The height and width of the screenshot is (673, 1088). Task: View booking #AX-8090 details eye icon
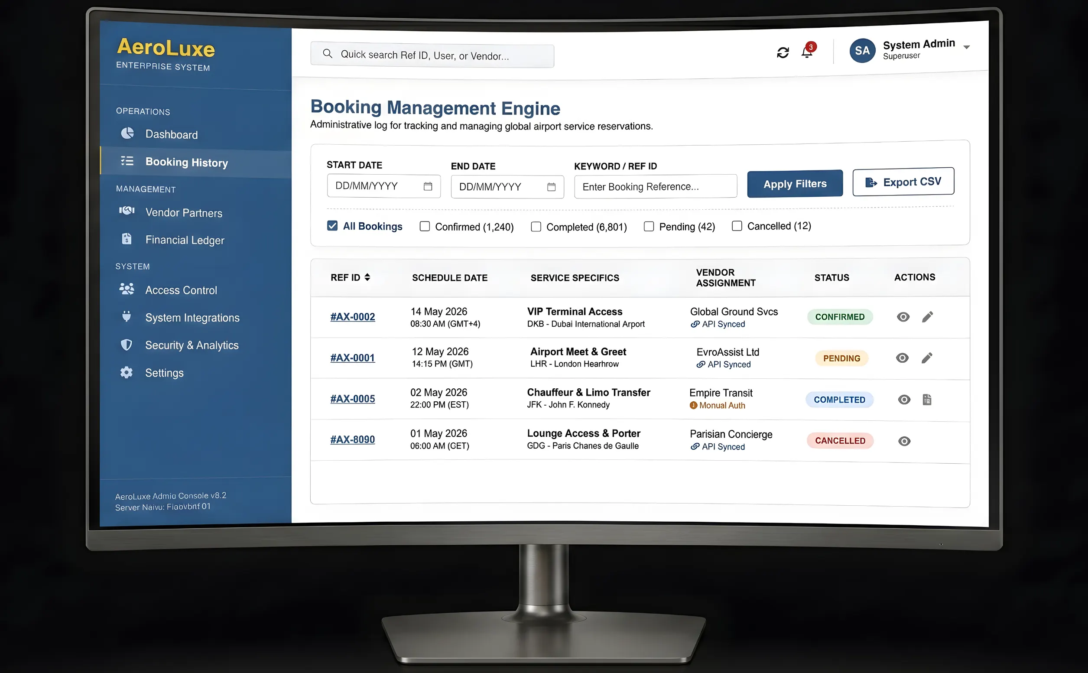click(x=904, y=441)
